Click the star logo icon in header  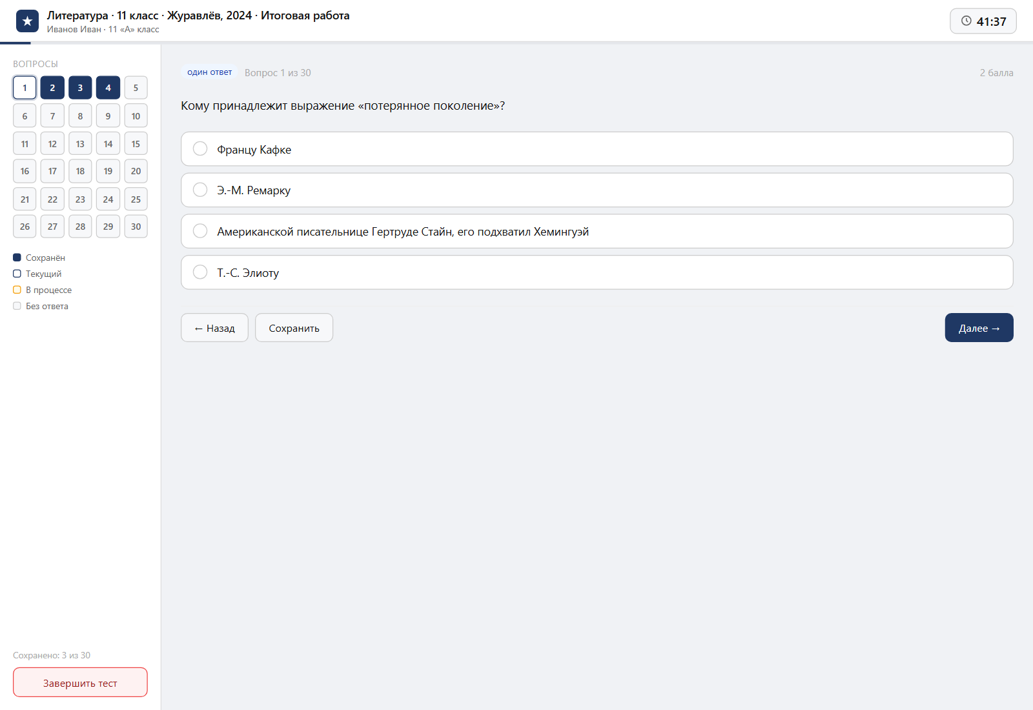pyautogui.click(x=27, y=21)
